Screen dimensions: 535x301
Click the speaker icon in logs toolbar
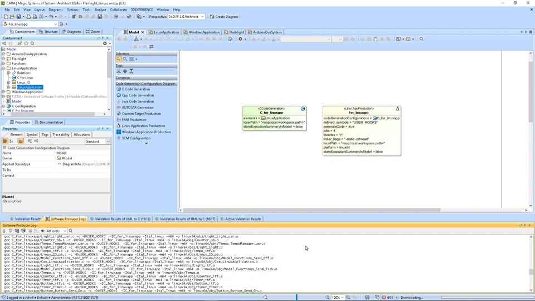(43, 231)
